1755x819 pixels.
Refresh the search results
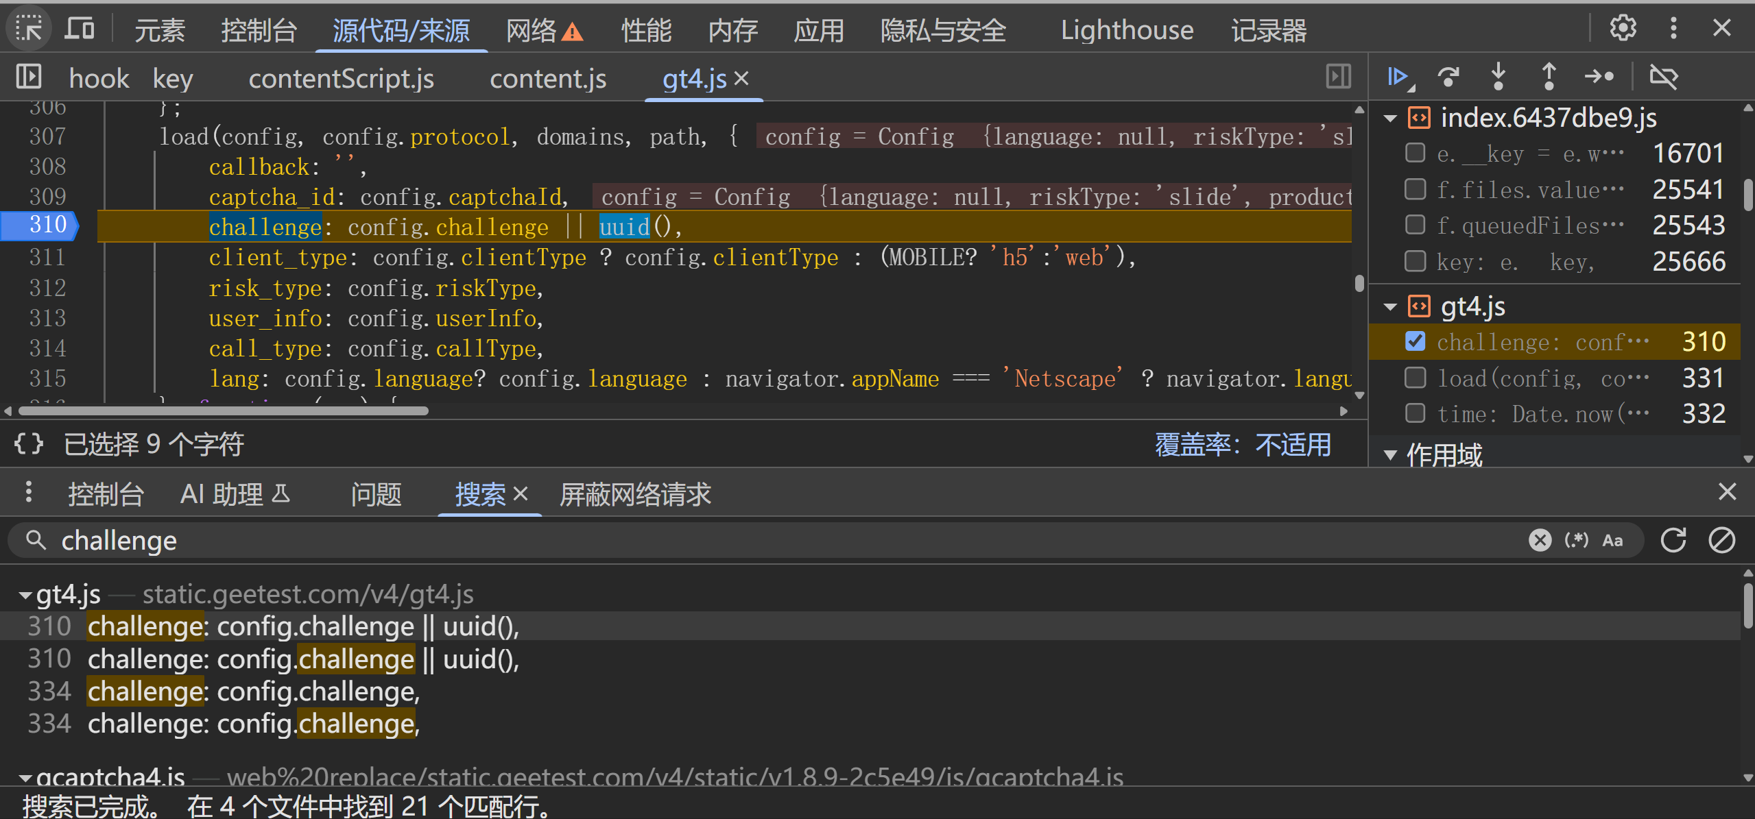tap(1673, 540)
